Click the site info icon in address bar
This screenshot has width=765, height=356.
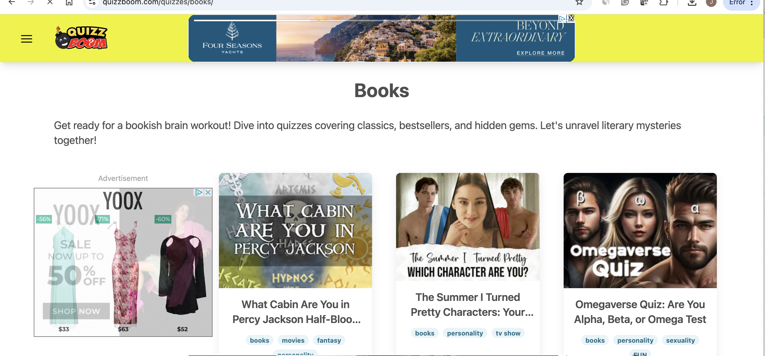tap(92, 2)
